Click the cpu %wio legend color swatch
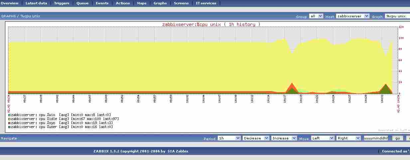 pos(9,115)
